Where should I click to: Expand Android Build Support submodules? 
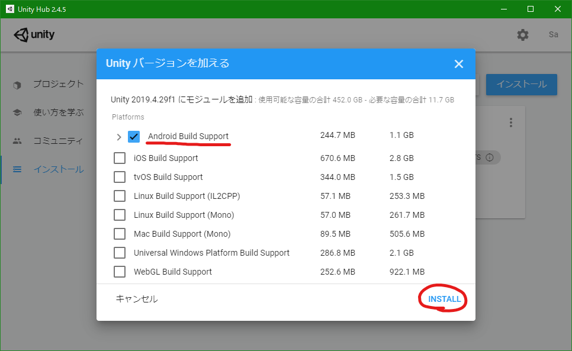click(x=119, y=137)
